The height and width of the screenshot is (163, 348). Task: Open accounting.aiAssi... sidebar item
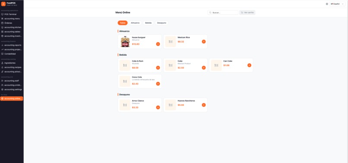pyautogui.click(x=12, y=72)
